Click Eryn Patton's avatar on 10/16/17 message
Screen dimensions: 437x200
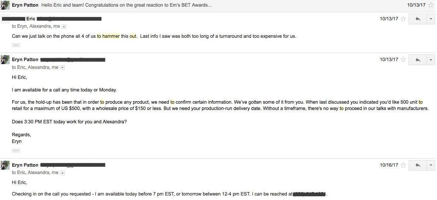click(5, 165)
